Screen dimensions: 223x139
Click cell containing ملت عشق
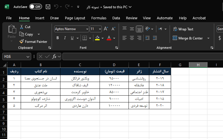point(41,85)
